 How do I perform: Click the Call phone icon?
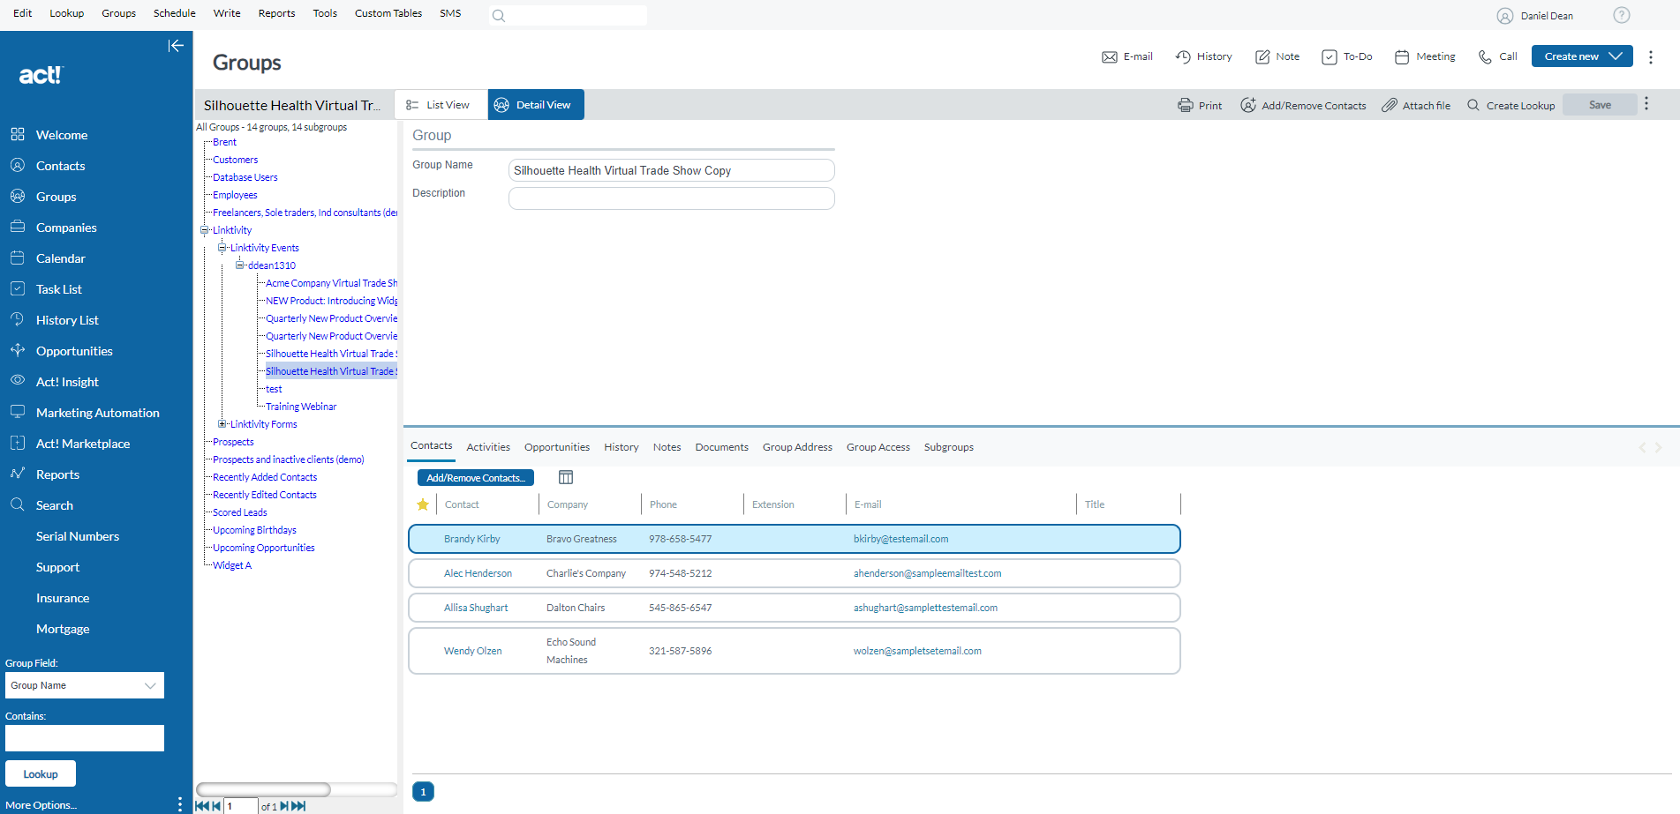coord(1485,57)
